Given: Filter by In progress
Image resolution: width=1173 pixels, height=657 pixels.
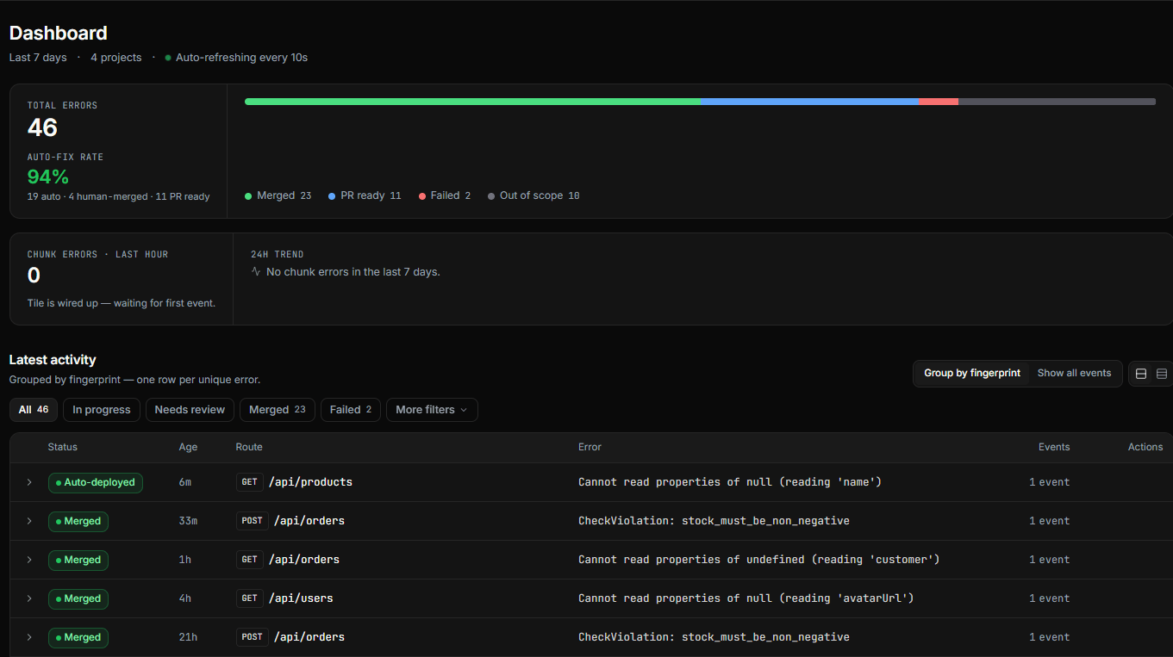Looking at the screenshot, I should click(102, 410).
